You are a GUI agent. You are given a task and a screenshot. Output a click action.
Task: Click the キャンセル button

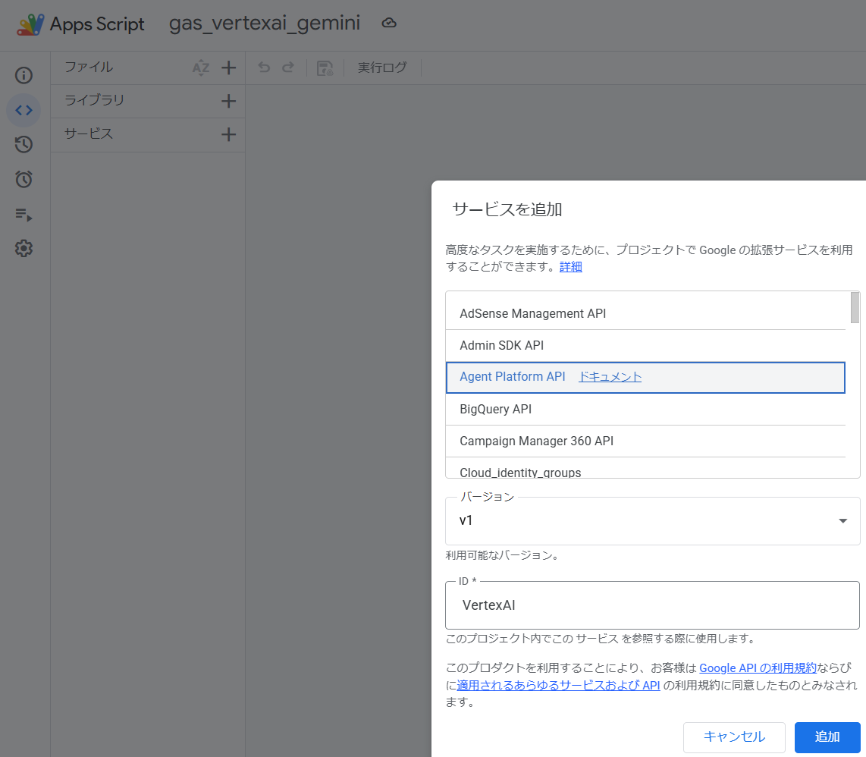[734, 737]
